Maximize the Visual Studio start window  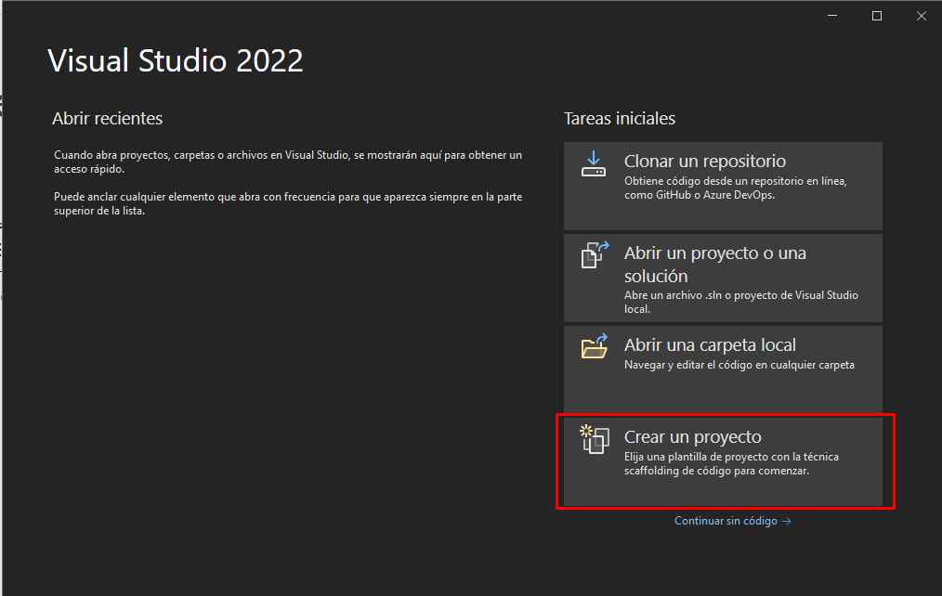[876, 16]
